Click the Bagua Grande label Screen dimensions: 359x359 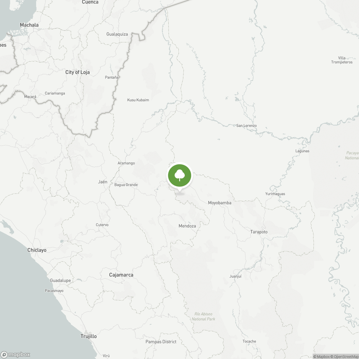[126, 185]
